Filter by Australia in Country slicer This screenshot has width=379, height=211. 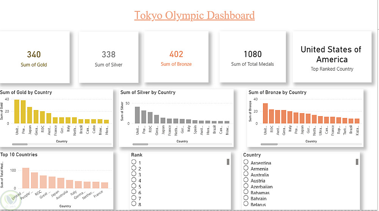tap(246, 174)
